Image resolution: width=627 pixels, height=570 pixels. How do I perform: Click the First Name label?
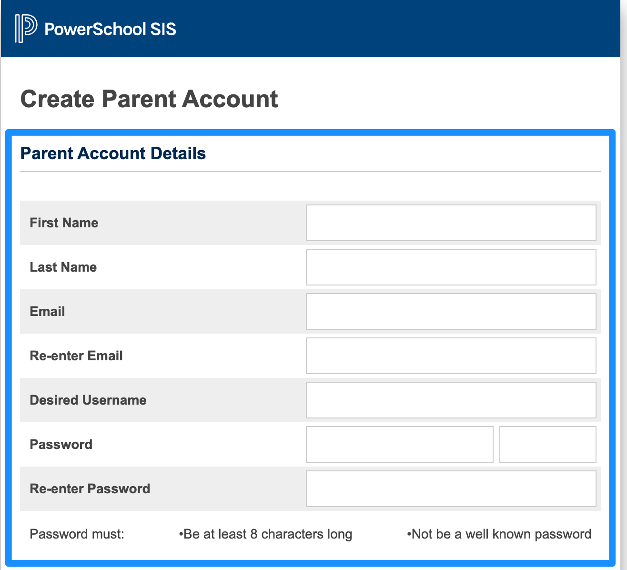click(x=64, y=223)
